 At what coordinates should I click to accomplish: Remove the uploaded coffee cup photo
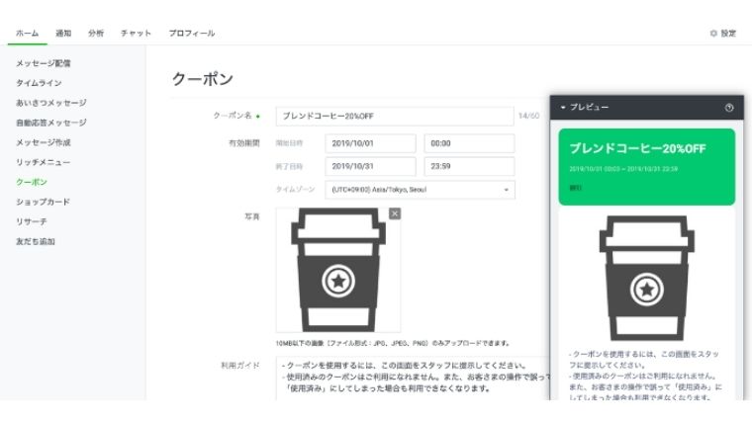click(x=395, y=213)
